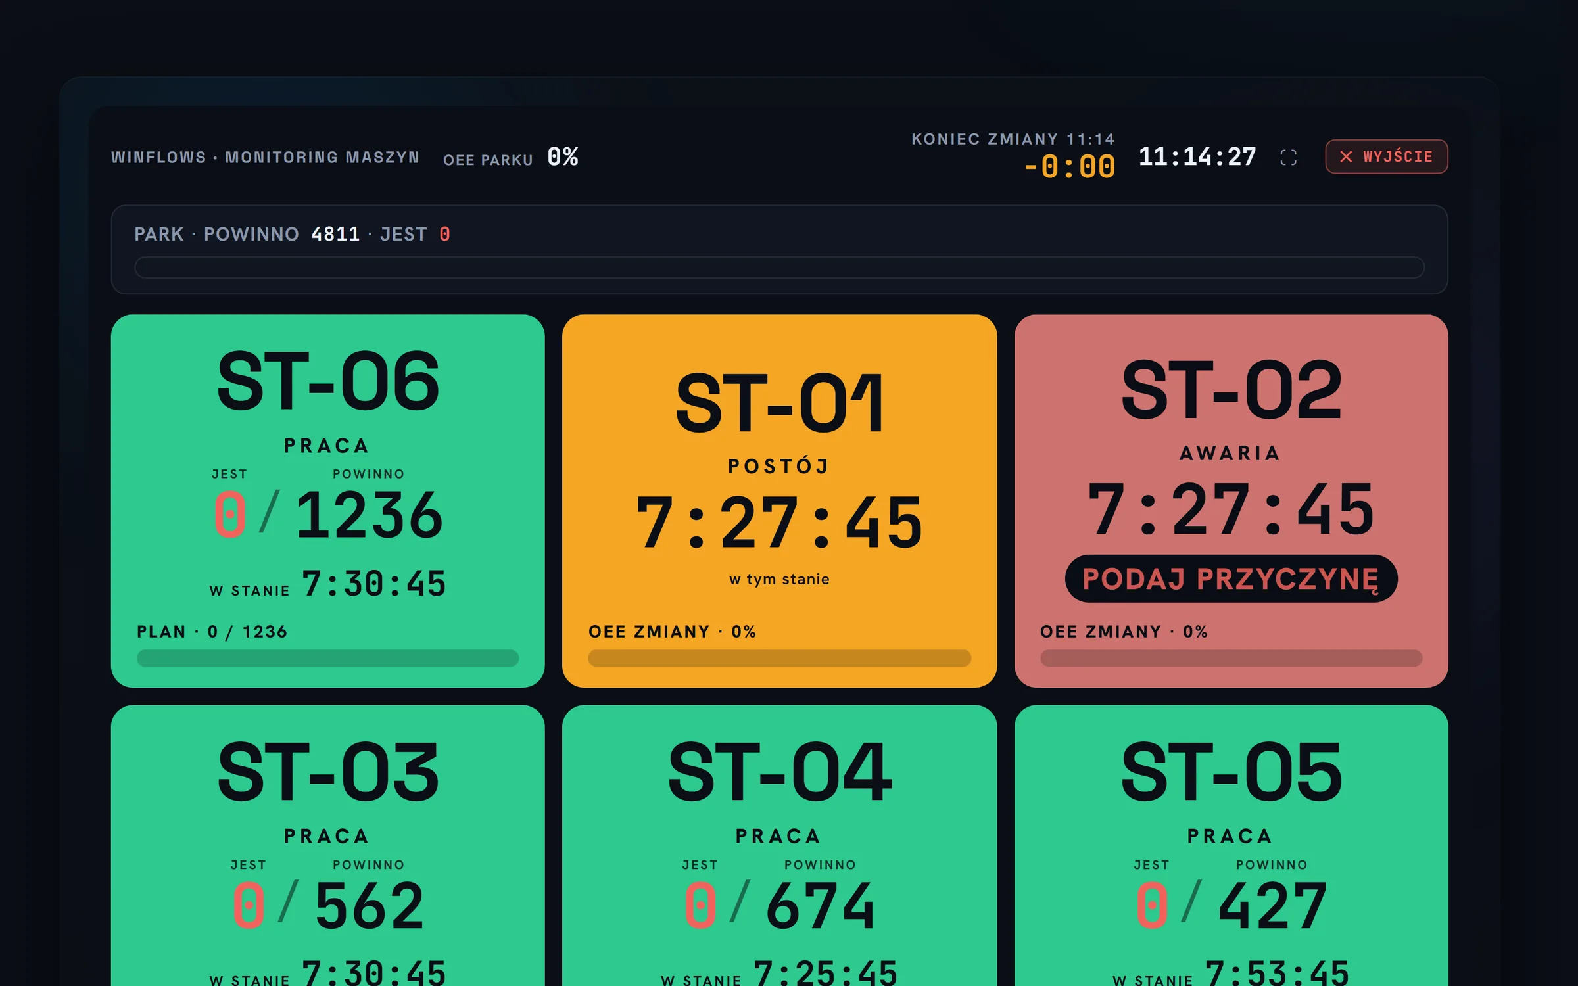
Task: Click ST-01 'w tym stanie' caption
Action: coord(779,579)
